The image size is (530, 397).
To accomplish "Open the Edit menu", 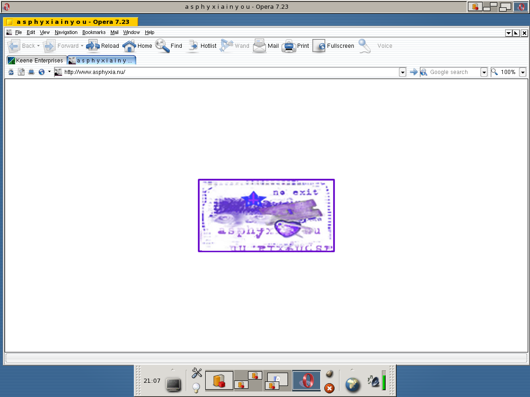I will [31, 33].
